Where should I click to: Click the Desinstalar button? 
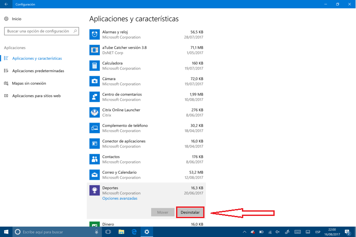click(190, 212)
